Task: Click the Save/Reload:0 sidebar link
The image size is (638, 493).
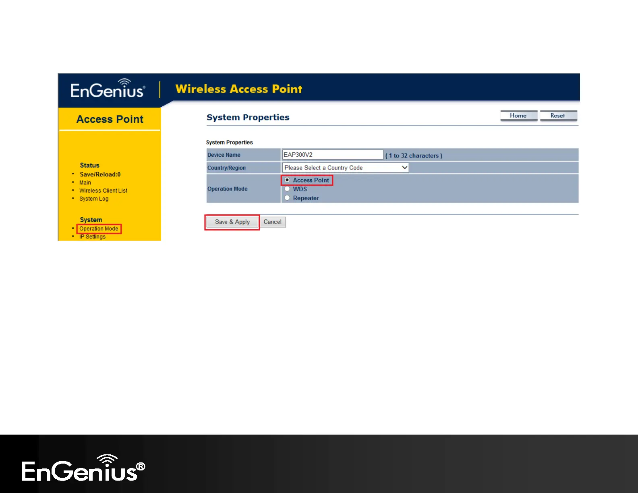Action: (x=100, y=174)
